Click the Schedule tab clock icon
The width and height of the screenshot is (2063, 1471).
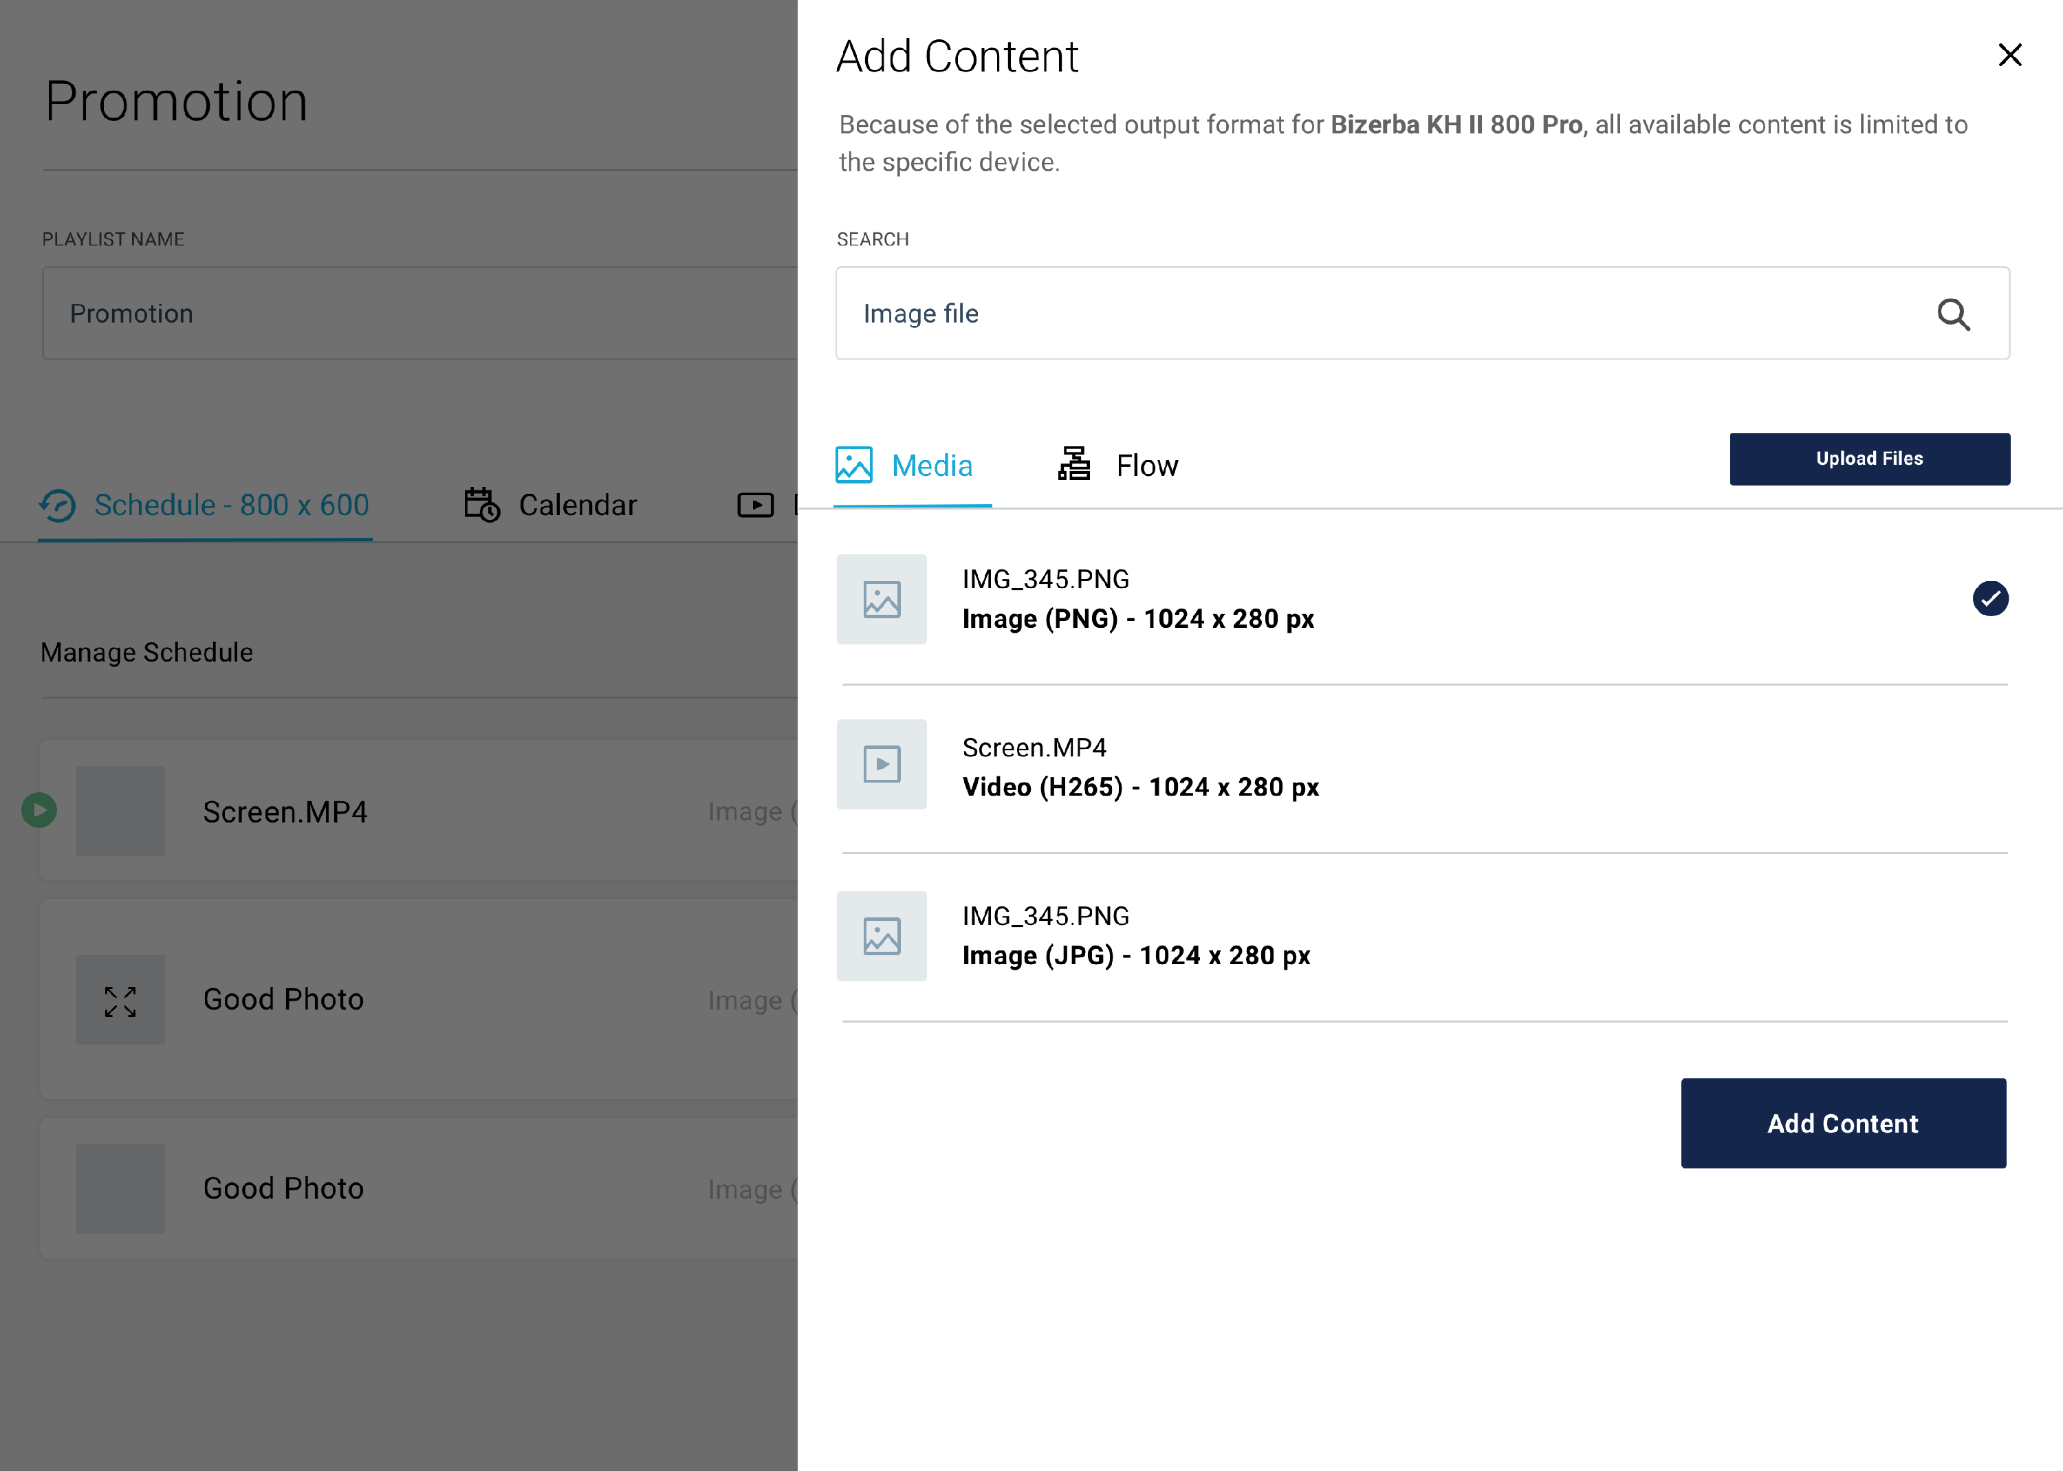point(58,505)
